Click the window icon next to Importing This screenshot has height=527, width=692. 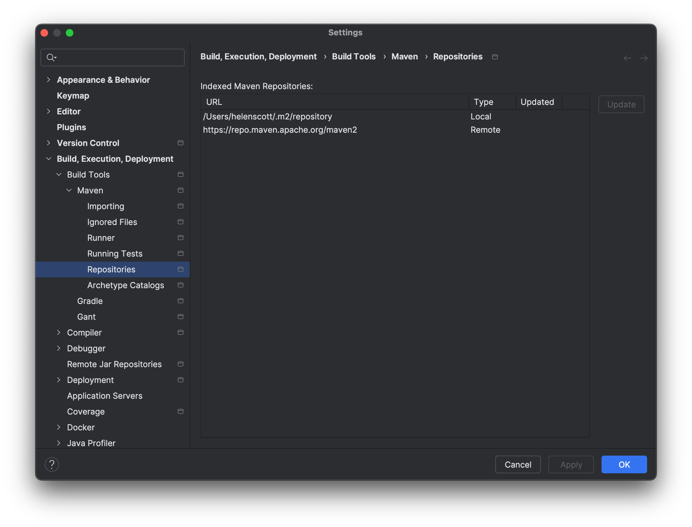tap(181, 206)
